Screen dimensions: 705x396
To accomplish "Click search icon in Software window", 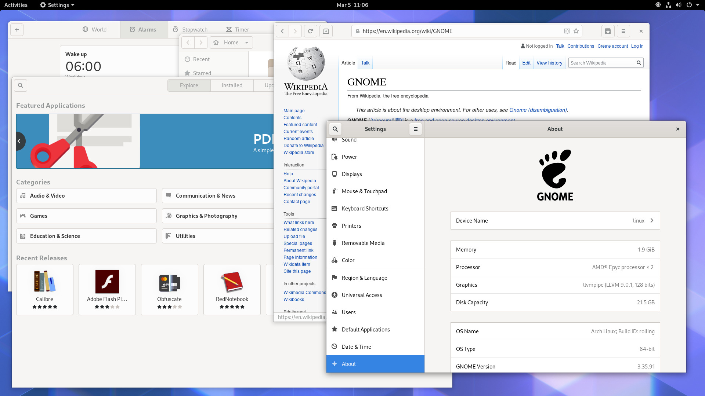I will click(21, 85).
